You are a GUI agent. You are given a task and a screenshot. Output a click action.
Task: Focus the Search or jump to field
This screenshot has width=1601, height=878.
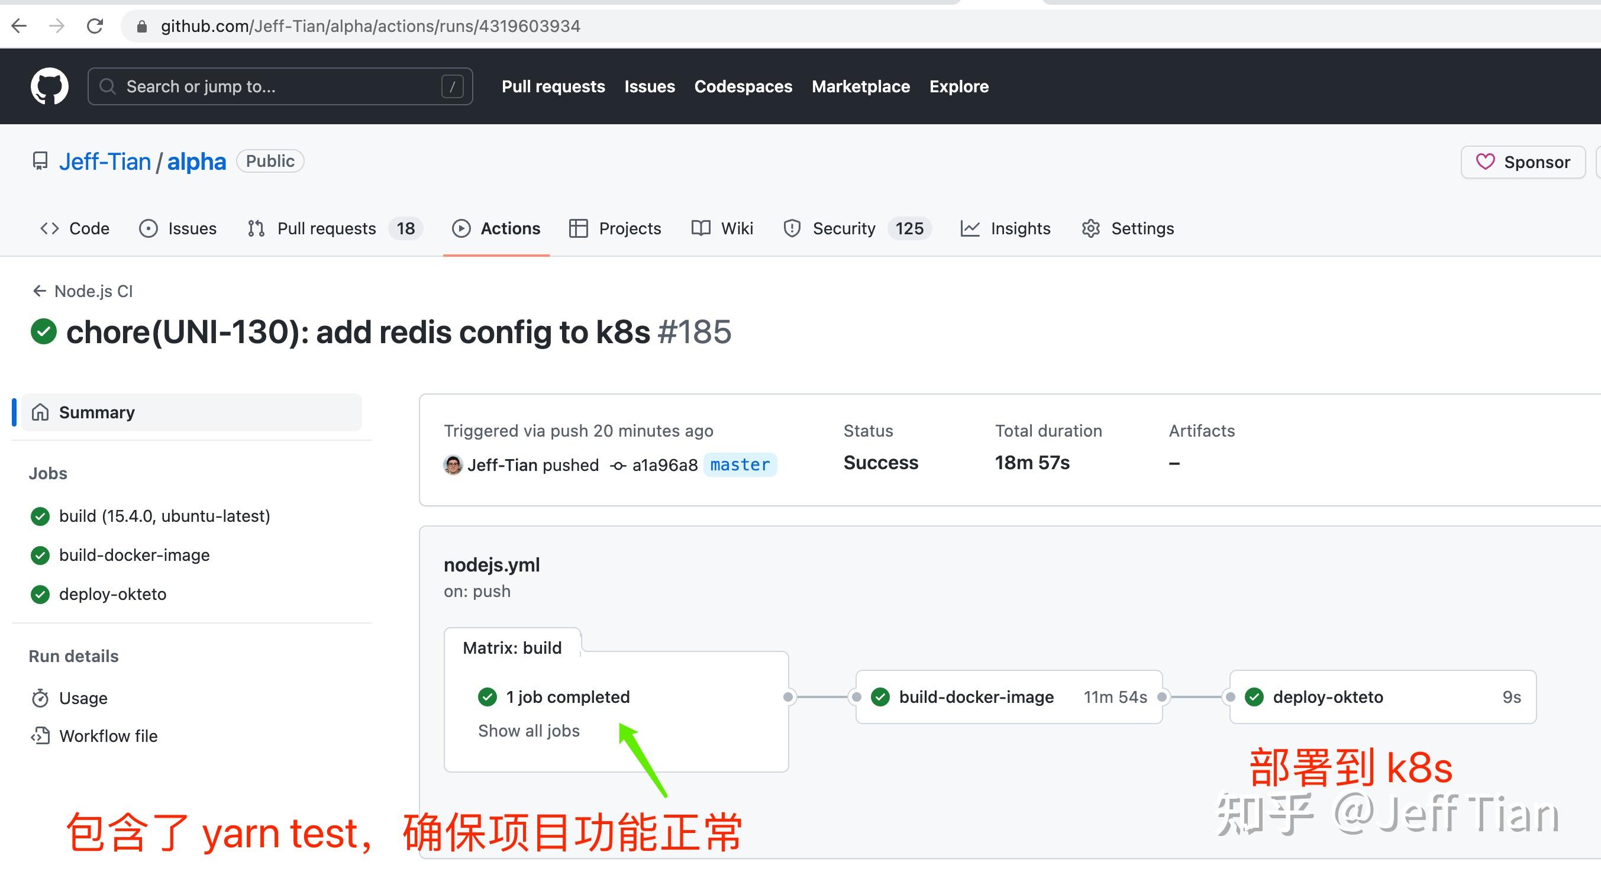(280, 86)
